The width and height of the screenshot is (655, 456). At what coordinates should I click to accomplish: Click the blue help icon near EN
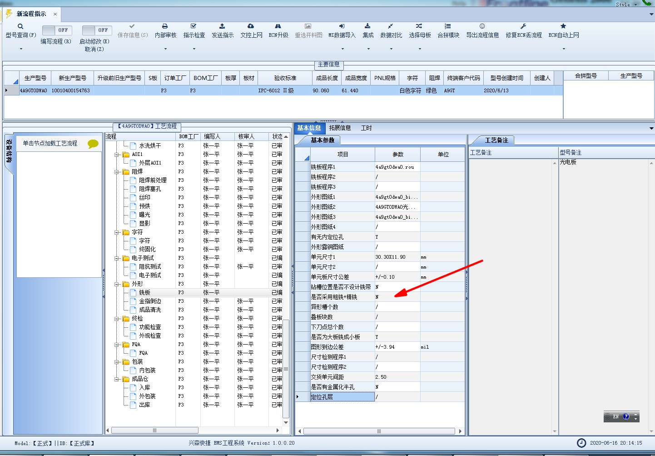tap(626, 416)
